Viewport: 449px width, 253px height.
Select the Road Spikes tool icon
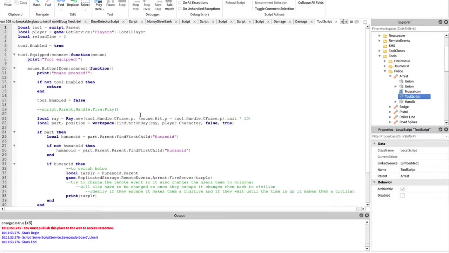click(x=396, y=122)
